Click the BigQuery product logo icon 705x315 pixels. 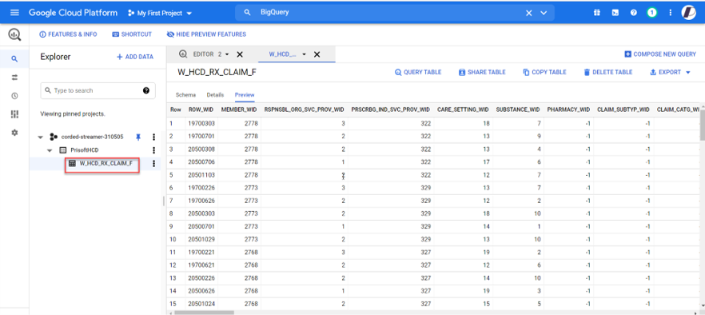pos(14,34)
